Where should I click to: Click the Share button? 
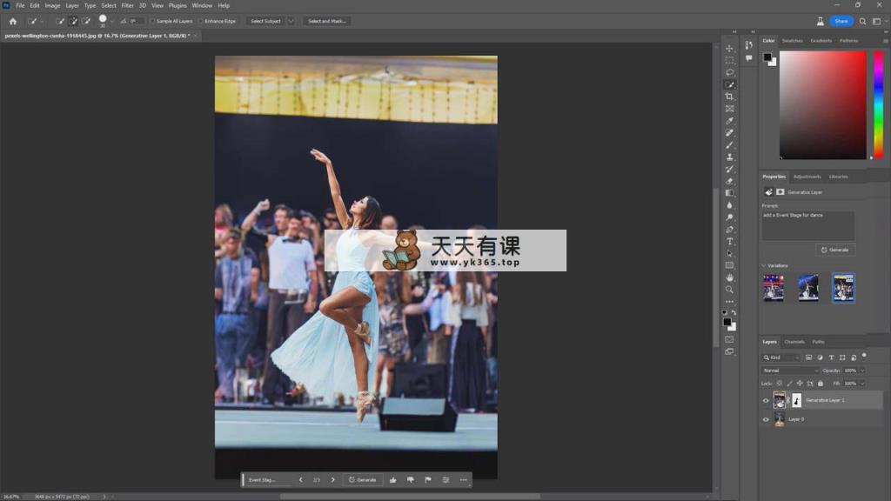coord(841,21)
